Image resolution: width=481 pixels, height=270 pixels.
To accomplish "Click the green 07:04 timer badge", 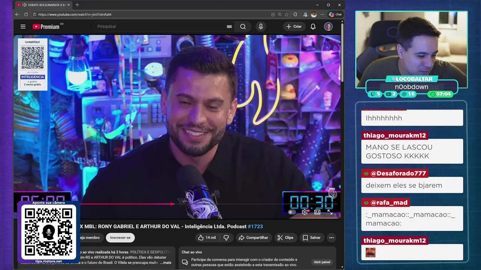I will tap(441, 94).
